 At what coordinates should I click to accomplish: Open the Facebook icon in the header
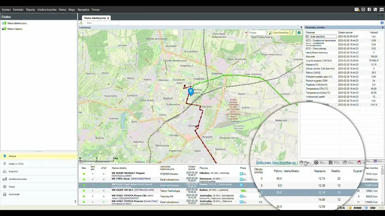369,10
